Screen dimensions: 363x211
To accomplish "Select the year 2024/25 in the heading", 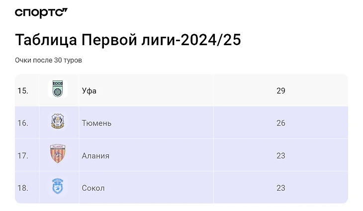I will click(211, 40).
